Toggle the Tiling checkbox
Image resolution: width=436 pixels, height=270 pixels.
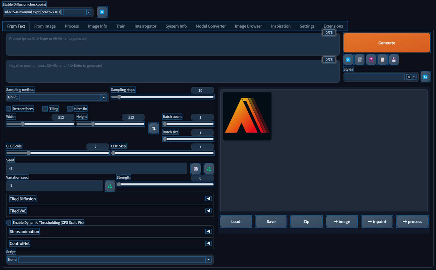45,109
